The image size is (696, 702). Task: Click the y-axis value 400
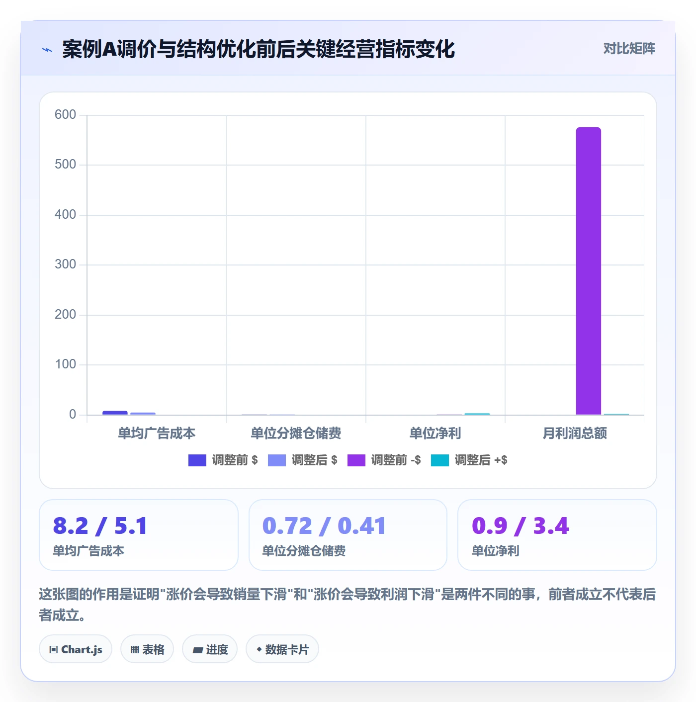(x=65, y=215)
